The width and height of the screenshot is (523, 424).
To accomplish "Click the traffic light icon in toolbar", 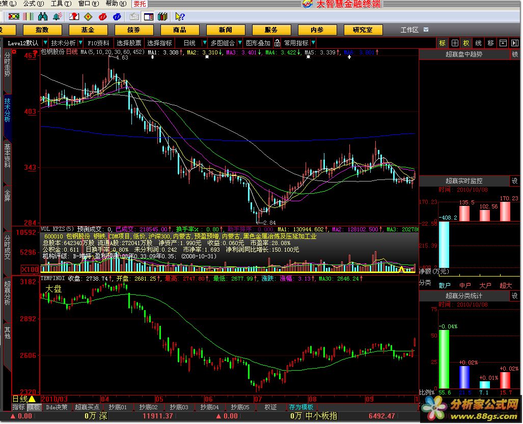I will coord(14,16).
